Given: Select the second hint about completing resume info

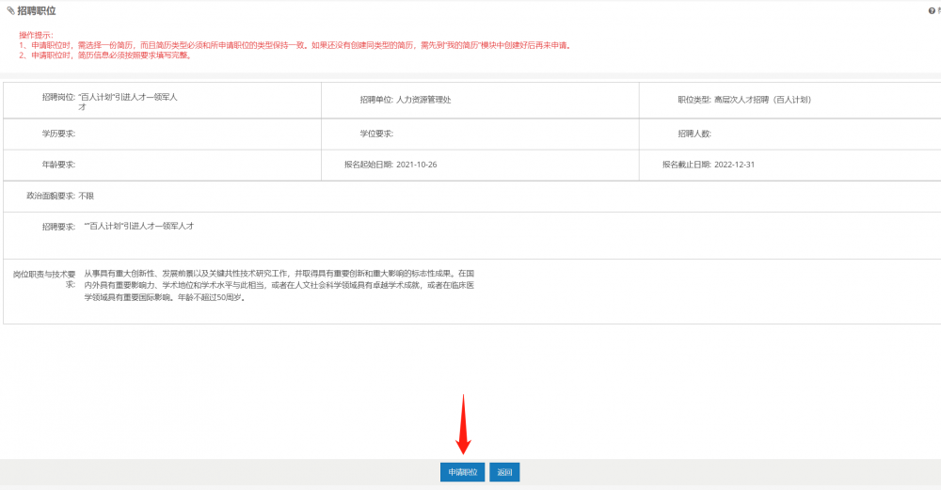Looking at the screenshot, I should click(x=111, y=55).
